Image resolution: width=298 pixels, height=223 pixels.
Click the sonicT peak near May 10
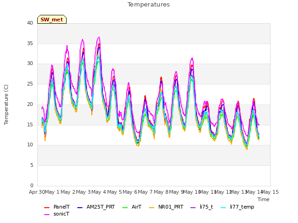coord(192,58)
